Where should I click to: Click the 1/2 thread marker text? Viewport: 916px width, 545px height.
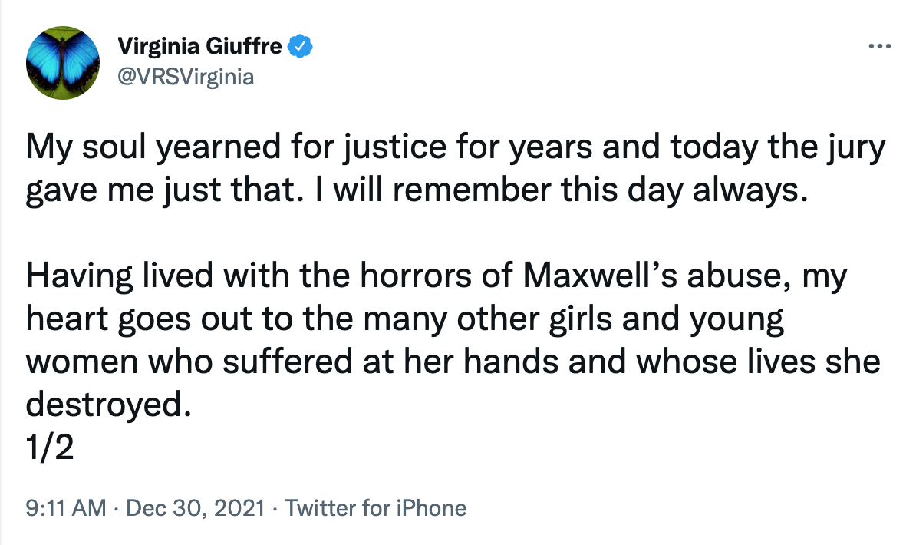(x=50, y=448)
